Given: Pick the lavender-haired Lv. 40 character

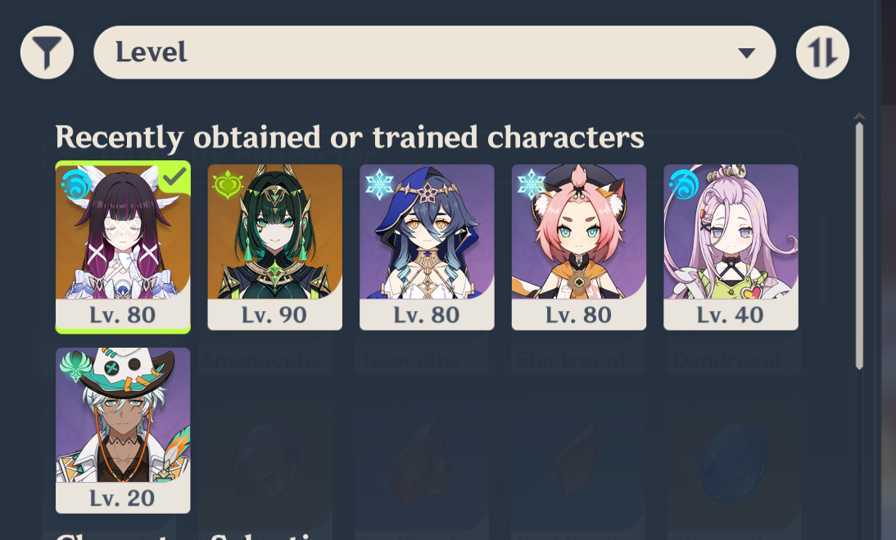Looking at the screenshot, I should click(731, 247).
